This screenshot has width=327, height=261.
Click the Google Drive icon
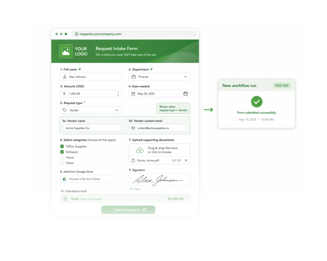(65, 179)
